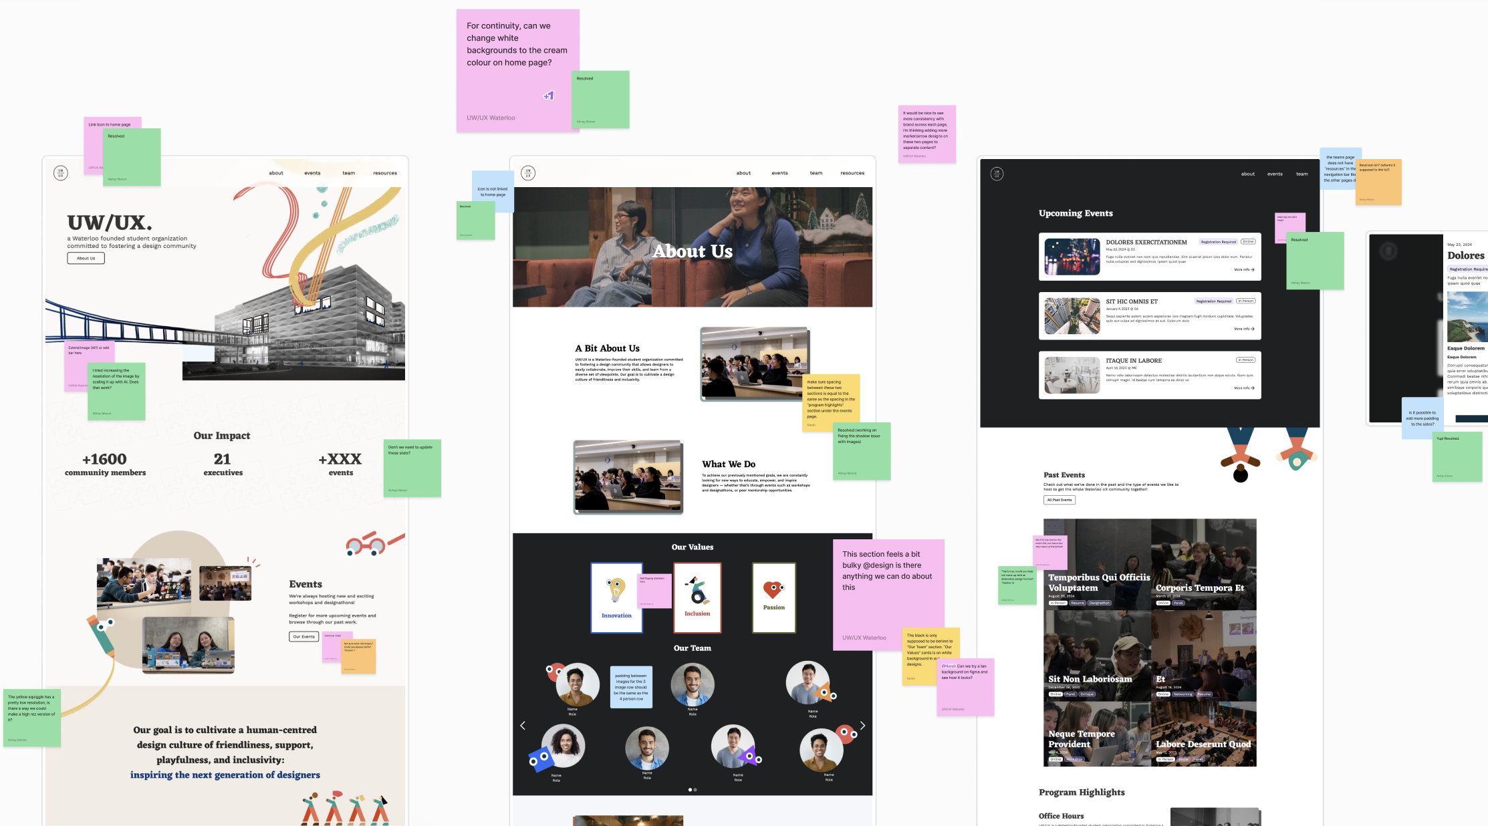Click the left arrow of the Our Team carousel

(523, 726)
